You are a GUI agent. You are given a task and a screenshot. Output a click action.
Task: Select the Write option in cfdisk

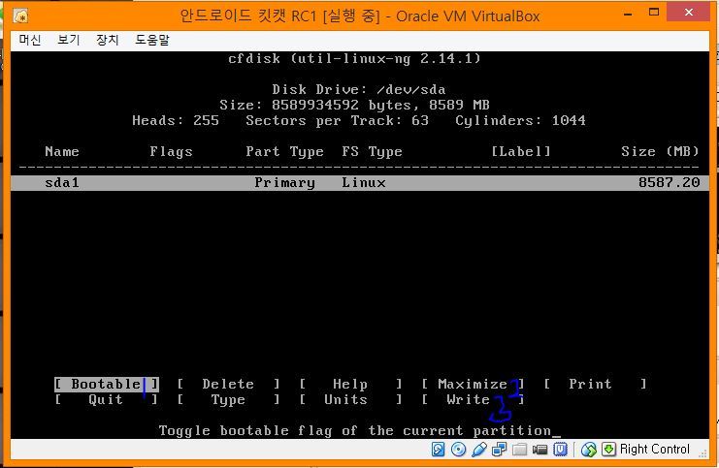tap(473, 399)
